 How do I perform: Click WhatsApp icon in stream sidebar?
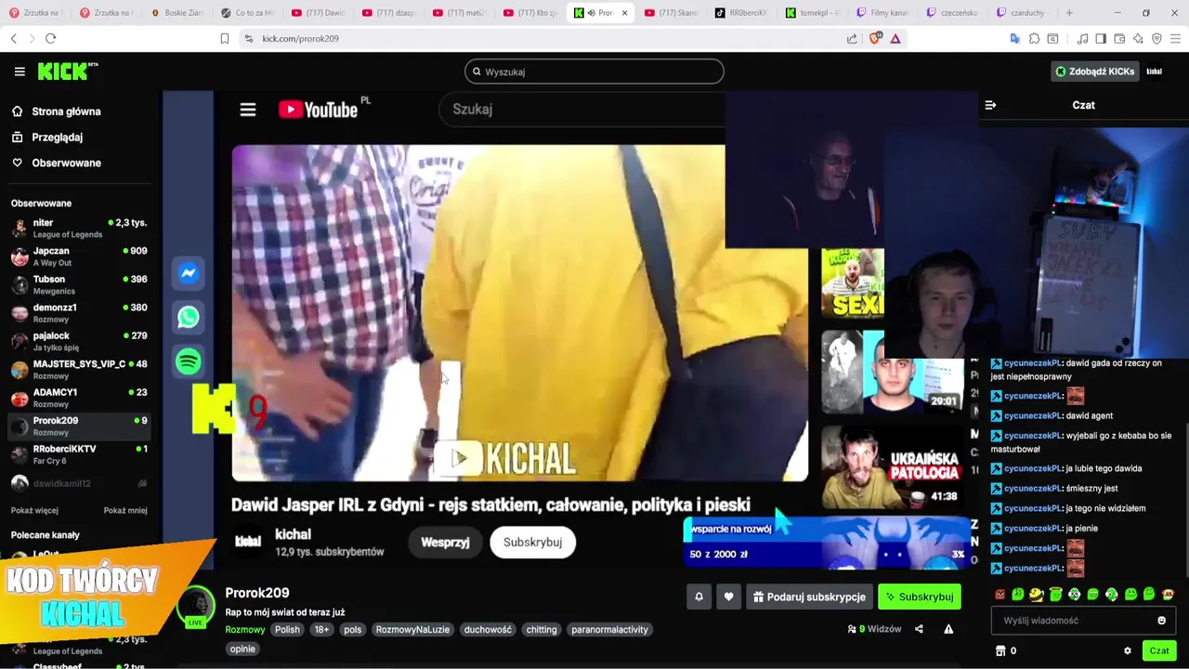click(189, 317)
